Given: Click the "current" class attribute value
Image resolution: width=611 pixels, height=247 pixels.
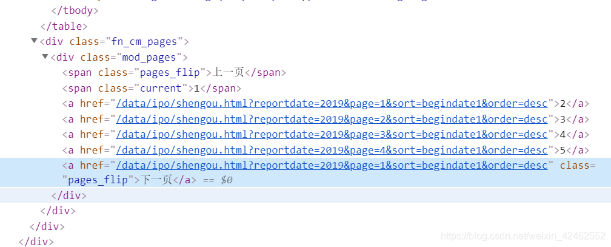Looking at the screenshot, I should point(161,88).
